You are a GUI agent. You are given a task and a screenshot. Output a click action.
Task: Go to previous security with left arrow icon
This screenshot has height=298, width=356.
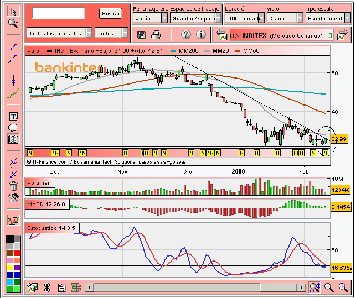pyautogui.click(x=221, y=35)
